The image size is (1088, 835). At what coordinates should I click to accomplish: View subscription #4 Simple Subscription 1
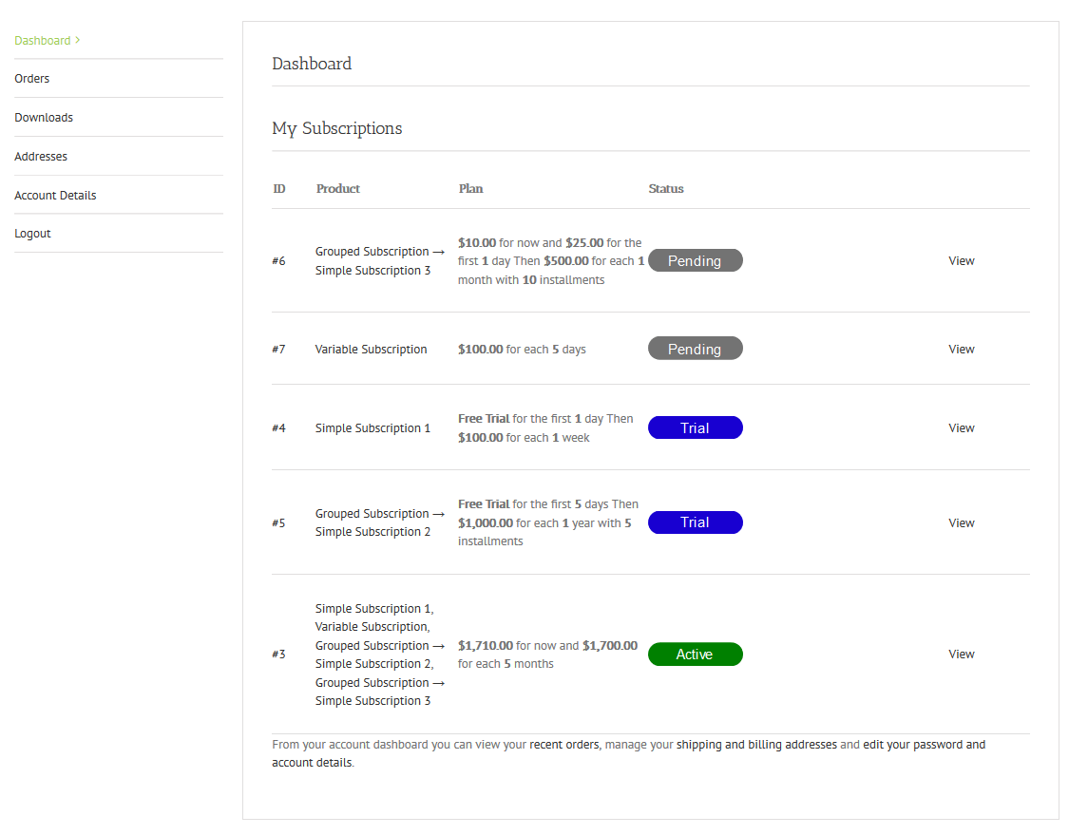click(961, 427)
